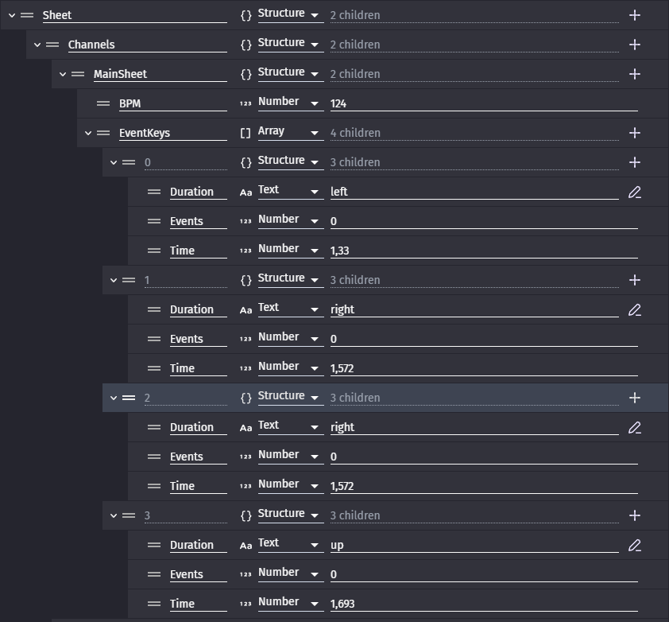669x622 pixels.
Task: Click the MainSheet name field
Action: pyautogui.click(x=159, y=74)
